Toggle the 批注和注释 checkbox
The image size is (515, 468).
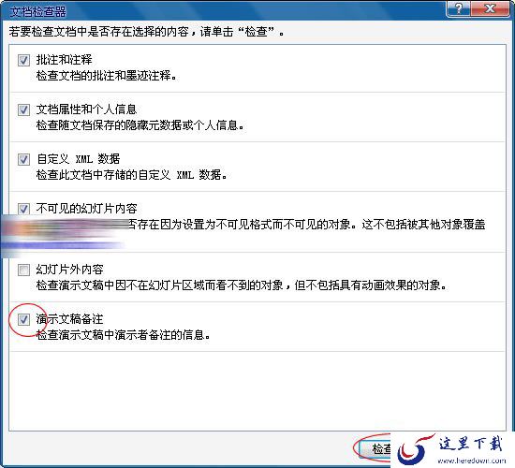tap(23, 61)
